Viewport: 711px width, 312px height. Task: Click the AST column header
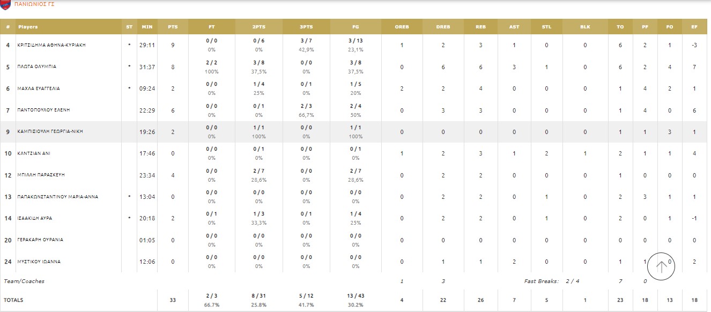point(514,27)
